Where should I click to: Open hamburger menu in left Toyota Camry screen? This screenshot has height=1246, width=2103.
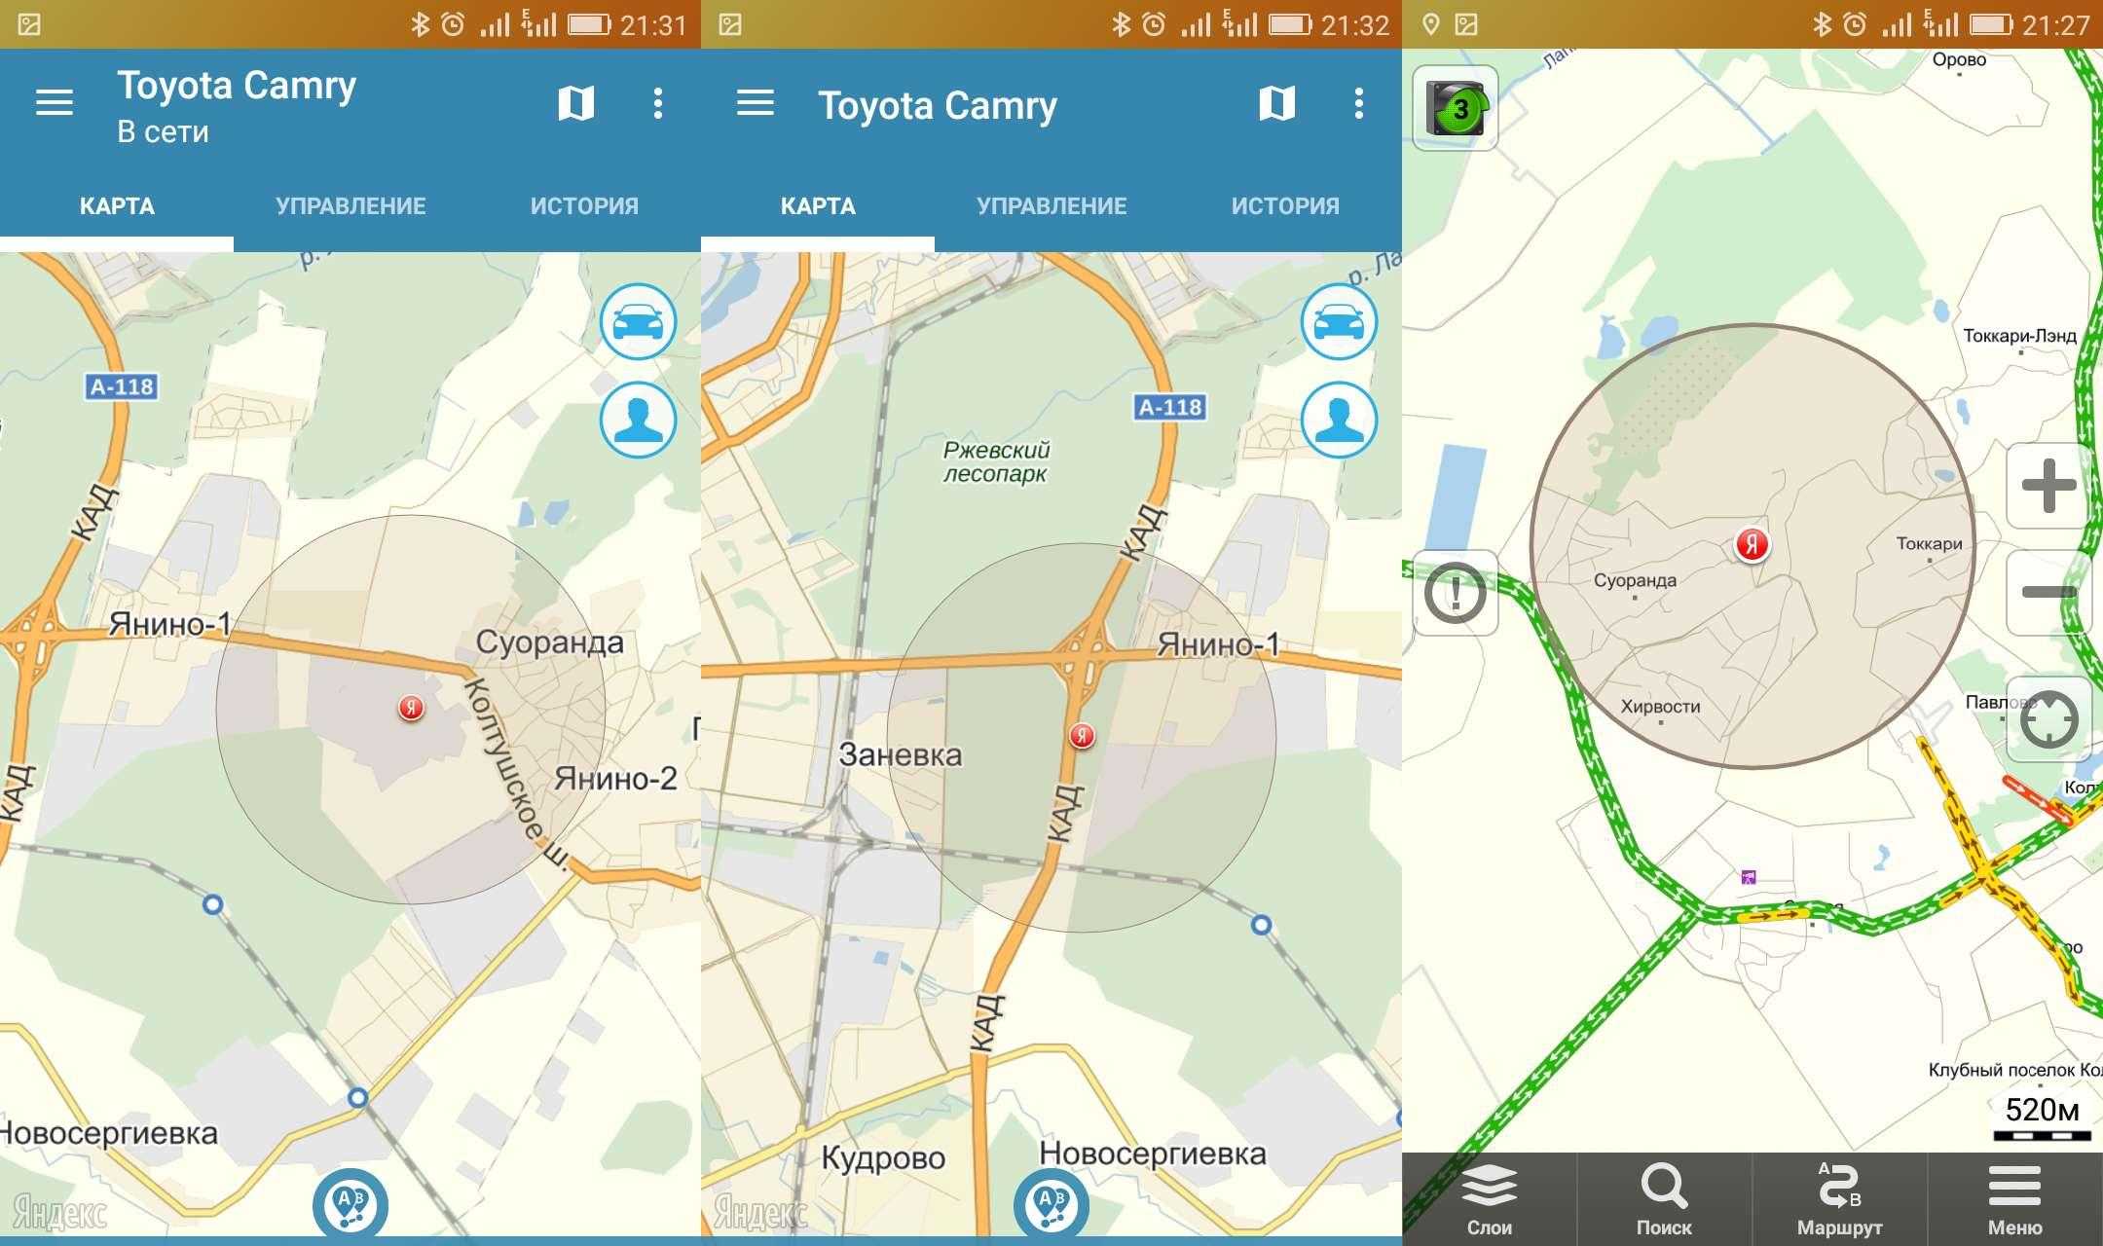[55, 102]
